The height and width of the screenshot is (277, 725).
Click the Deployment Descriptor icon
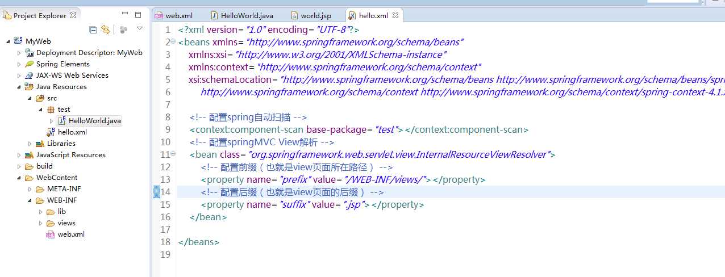pos(30,52)
